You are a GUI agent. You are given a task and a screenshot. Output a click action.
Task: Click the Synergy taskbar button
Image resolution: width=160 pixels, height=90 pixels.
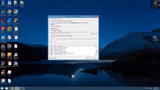coord(17,88)
